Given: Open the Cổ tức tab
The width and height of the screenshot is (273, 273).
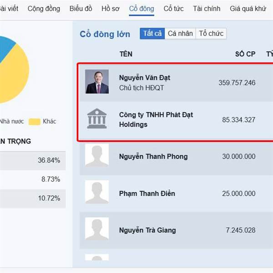Looking at the screenshot, I should pyautogui.click(x=173, y=9).
